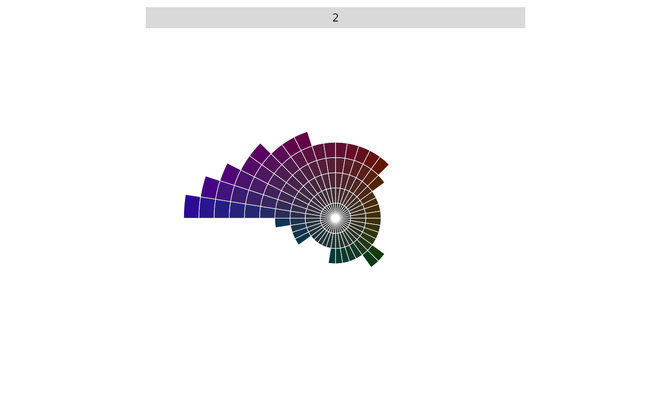The image size is (671, 415).
Task: Select the dark olive wedge right of center
Action: coord(373,221)
